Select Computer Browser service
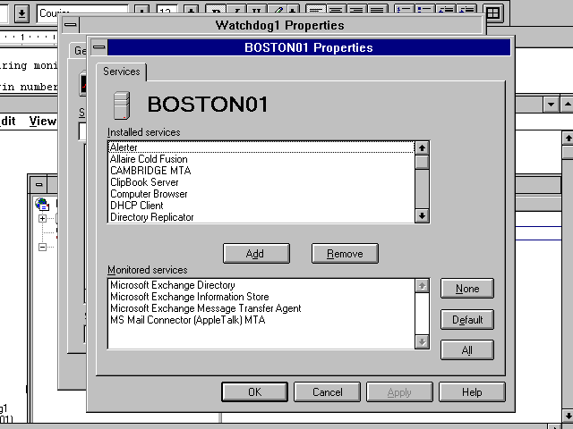This screenshot has height=429, width=573. [x=261, y=194]
